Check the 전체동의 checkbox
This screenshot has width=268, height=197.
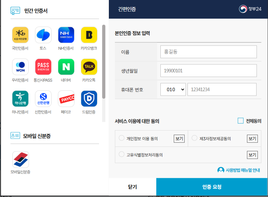point(241,121)
